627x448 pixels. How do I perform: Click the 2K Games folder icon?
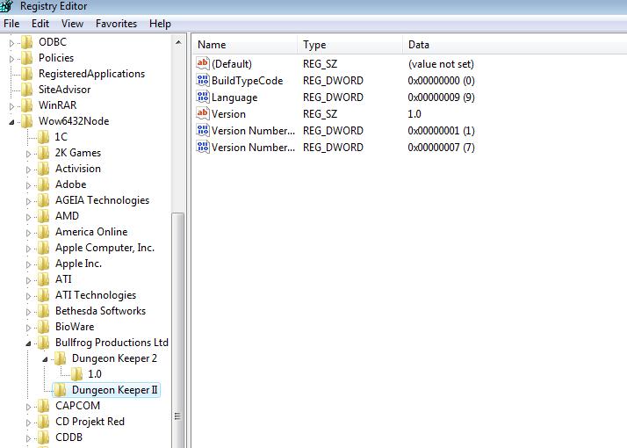(43, 153)
